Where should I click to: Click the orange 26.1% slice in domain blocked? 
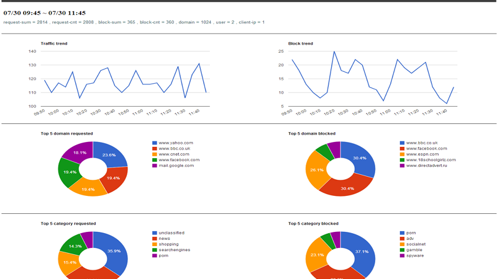pyautogui.click(x=316, y=170)
